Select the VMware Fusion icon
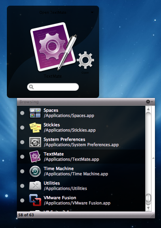The width and height of the screenshot is (161, 228). click(35, 200)
